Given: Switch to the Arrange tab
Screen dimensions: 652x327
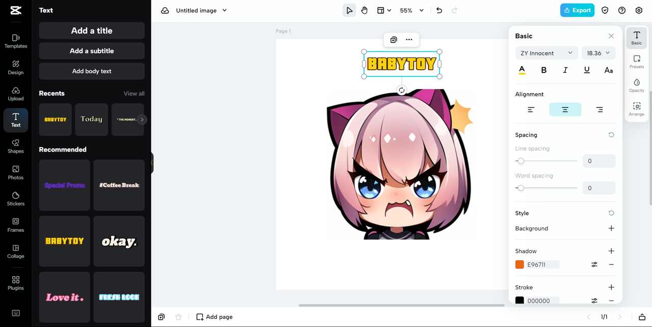Looking at the screenshot, I should pos(637,109).
